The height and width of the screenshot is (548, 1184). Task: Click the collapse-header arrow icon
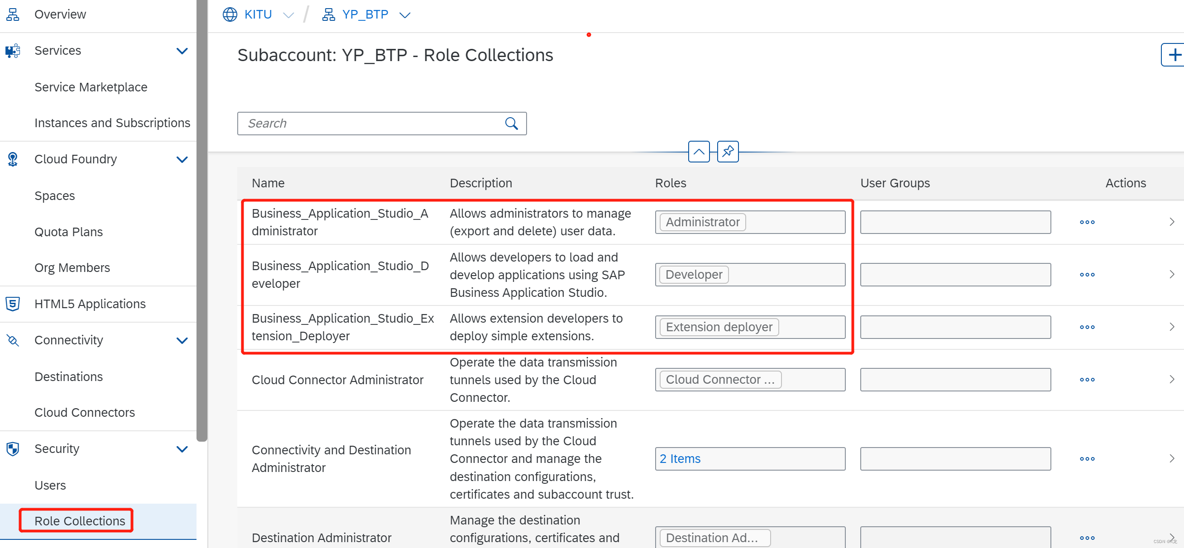[x=699, y=151]
